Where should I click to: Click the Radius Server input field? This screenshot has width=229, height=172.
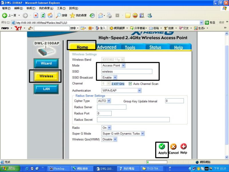(x=112, y=107)
